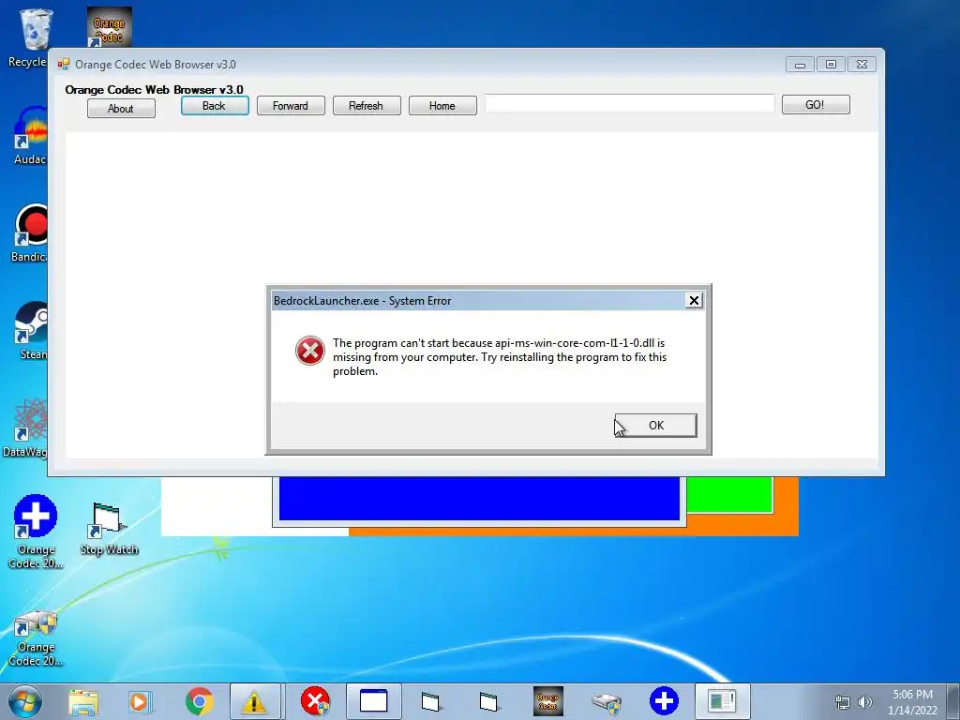Switch to the Orange Codec browser taskbar item
Viewport: 960px width, 720px height.
point(723,701)
